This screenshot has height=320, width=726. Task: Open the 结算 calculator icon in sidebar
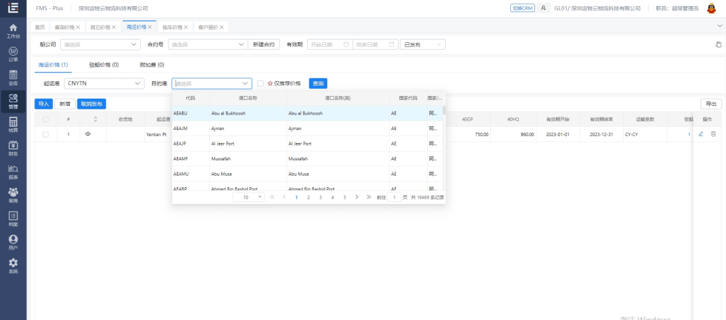tap(13, 125)
